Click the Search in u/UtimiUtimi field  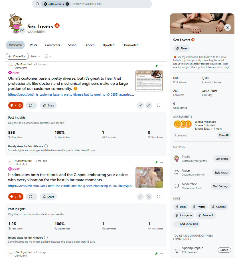pyautogui.click(x=110, y=4)
